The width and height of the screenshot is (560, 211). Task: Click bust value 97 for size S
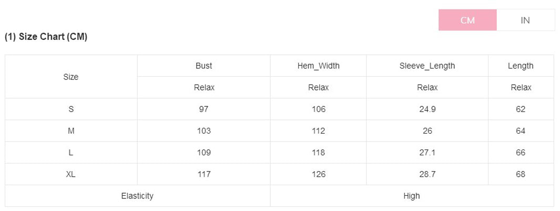click(x=203, y=109)
